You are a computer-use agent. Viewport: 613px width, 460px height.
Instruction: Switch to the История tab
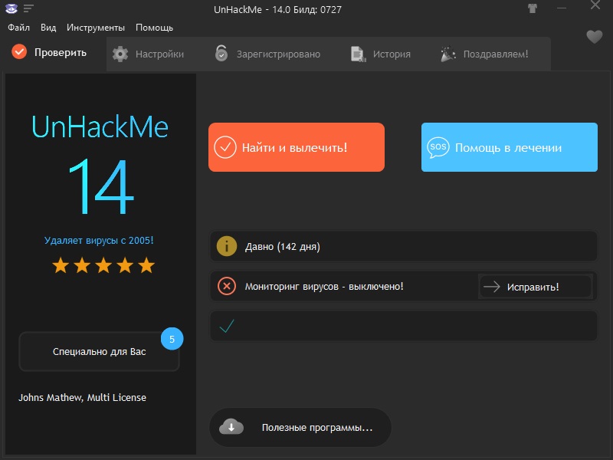[381, 54]
